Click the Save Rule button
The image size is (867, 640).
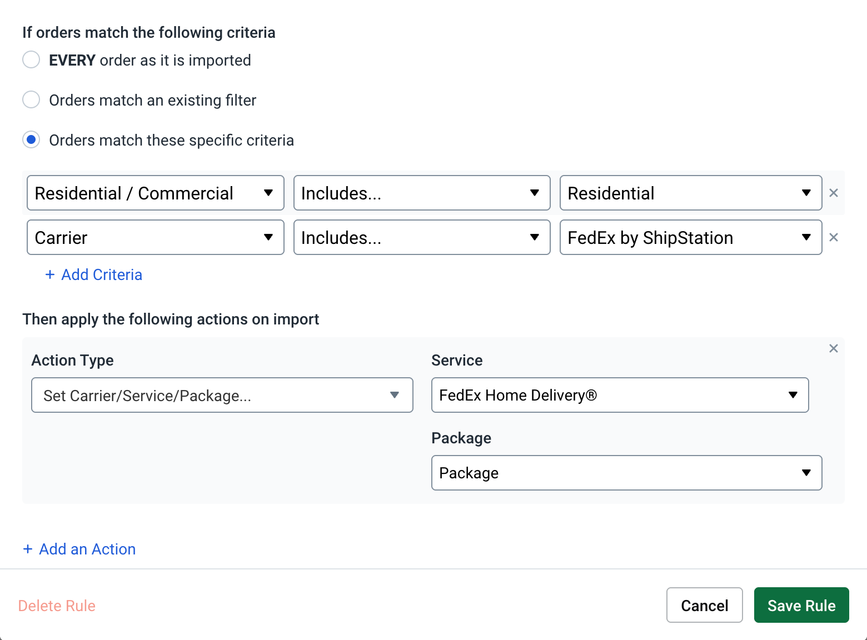tap(801, 605)
